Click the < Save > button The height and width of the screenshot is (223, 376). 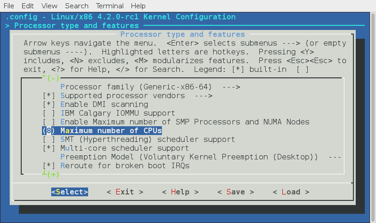(235, 192)
